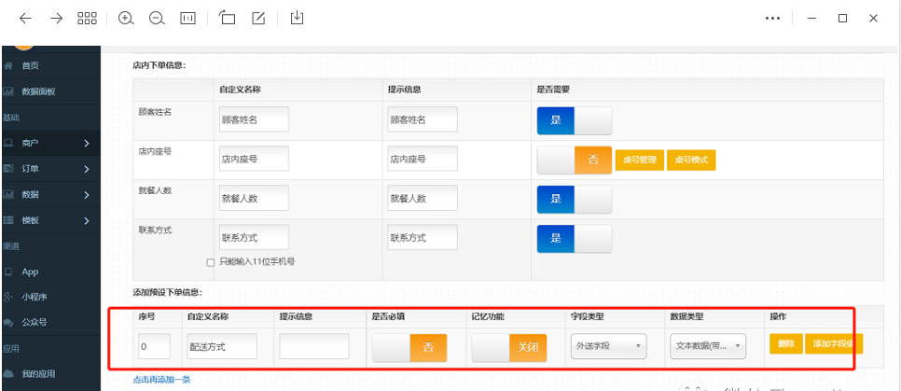This screenshot has height=391, width=901.
Task: Click the edit image pencil icon
Action: point(259,18)
